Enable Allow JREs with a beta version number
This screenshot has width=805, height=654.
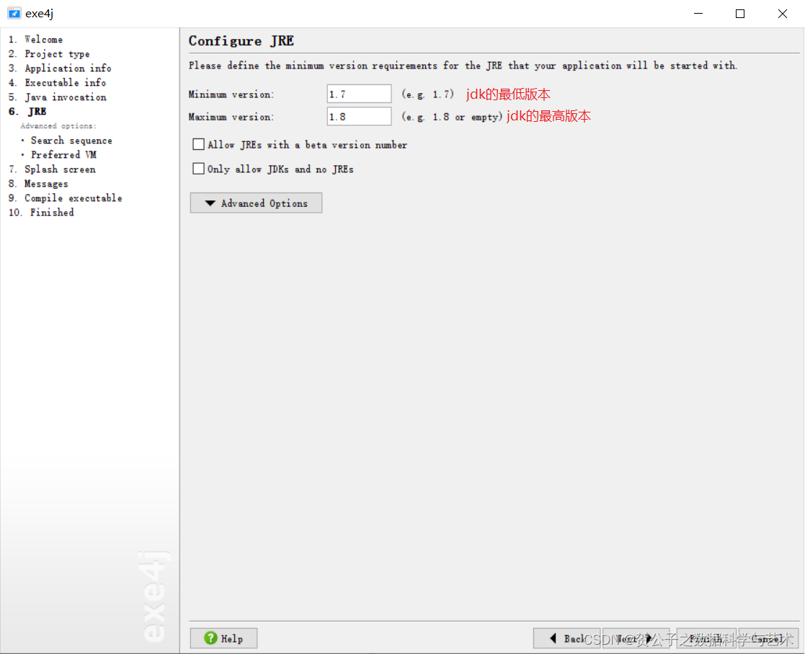(x=198, y=144)
